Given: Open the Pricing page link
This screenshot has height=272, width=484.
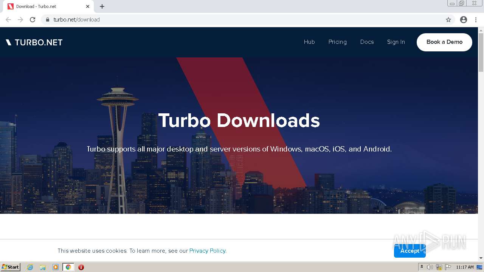Looking at the screenshot, I should pos(338,42).
